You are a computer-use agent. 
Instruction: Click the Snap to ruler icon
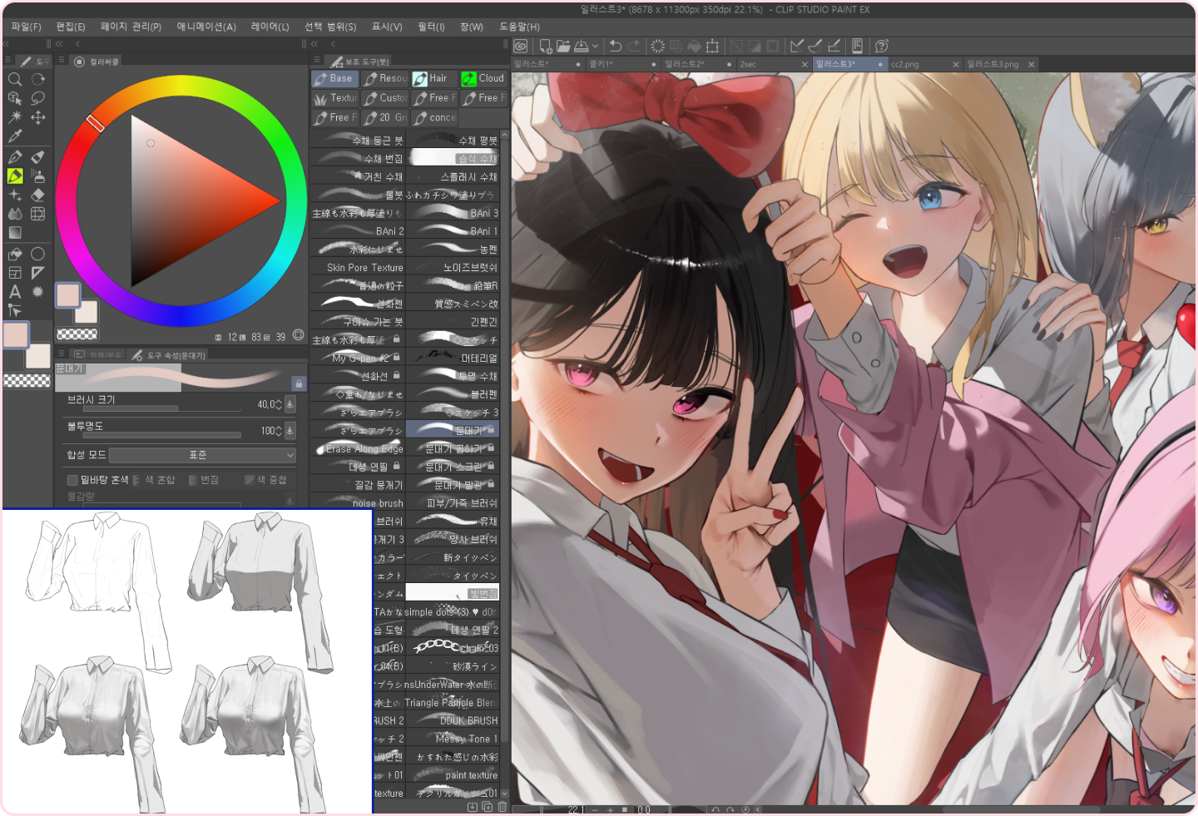tap(797, 46)
